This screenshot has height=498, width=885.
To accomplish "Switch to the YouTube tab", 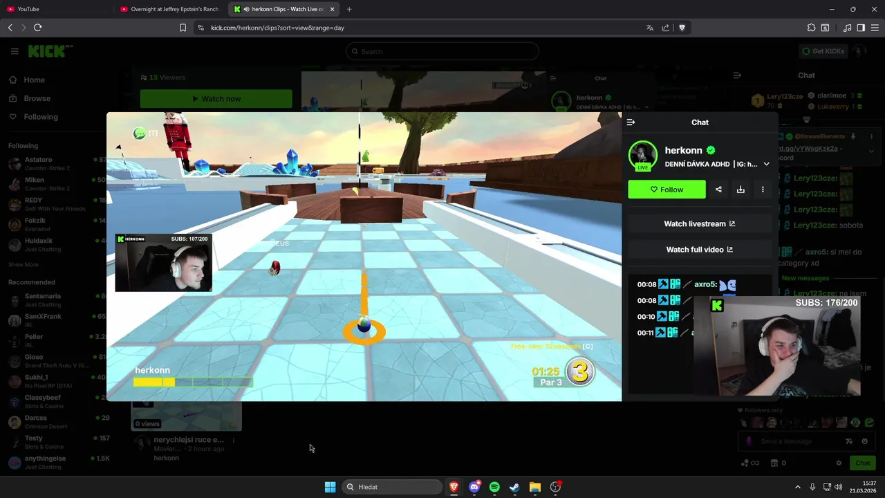I will coord(57,9).
